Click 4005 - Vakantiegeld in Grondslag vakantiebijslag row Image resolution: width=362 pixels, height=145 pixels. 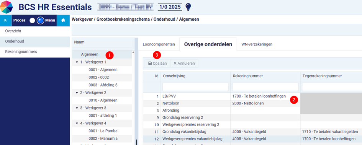click(249, 132)
